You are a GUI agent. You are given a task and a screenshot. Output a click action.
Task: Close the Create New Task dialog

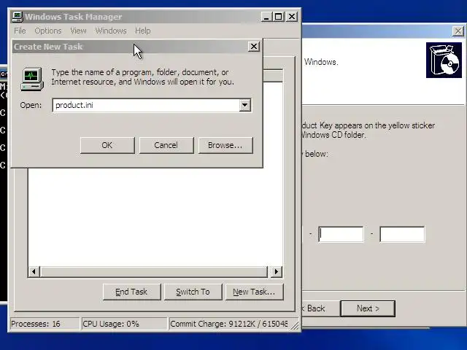[253, 47]
